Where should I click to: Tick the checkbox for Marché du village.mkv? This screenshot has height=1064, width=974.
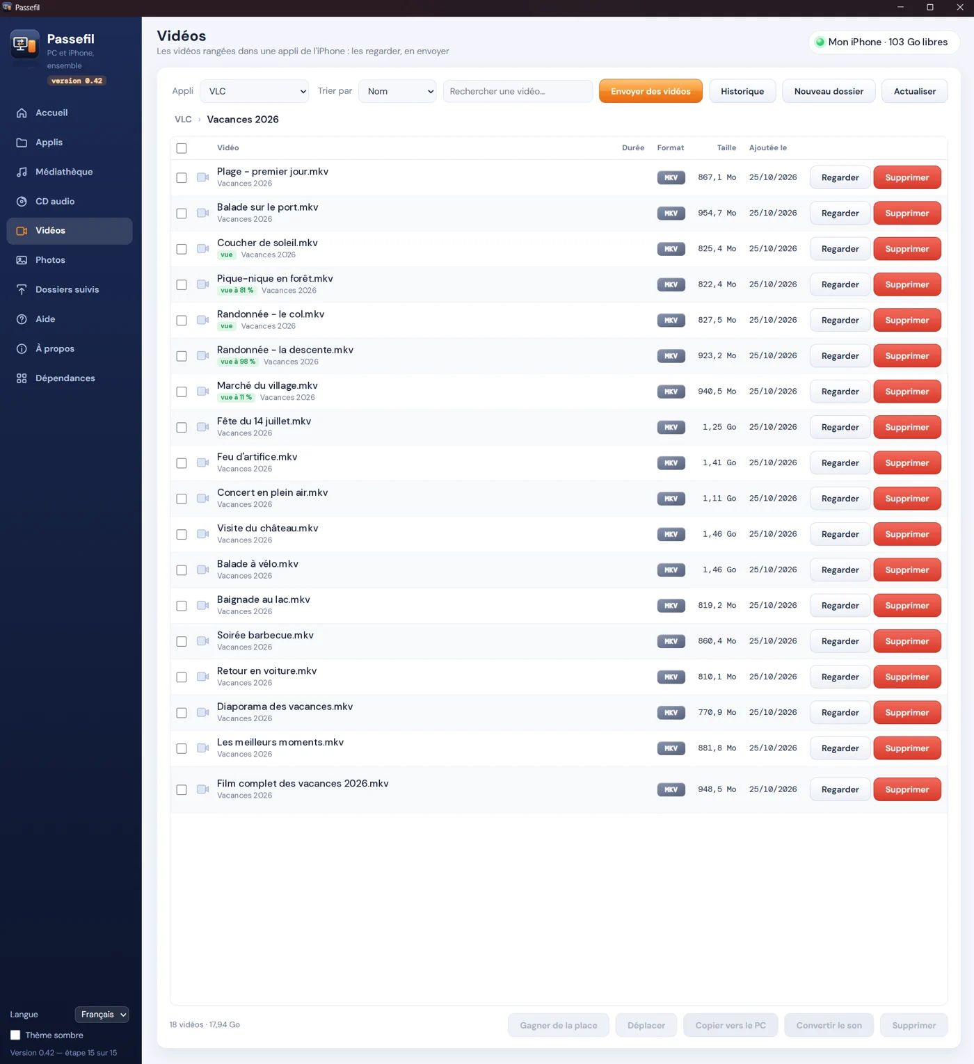(182, 392)
